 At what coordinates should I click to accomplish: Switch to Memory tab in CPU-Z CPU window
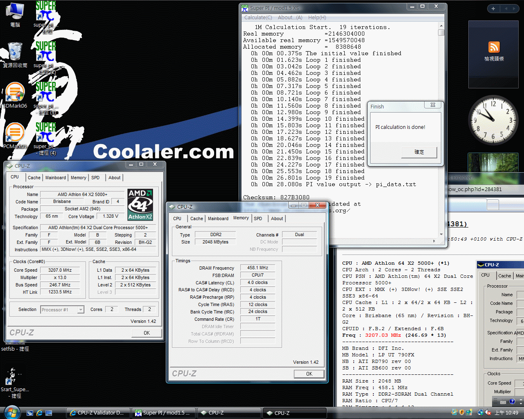click(78, 178)
